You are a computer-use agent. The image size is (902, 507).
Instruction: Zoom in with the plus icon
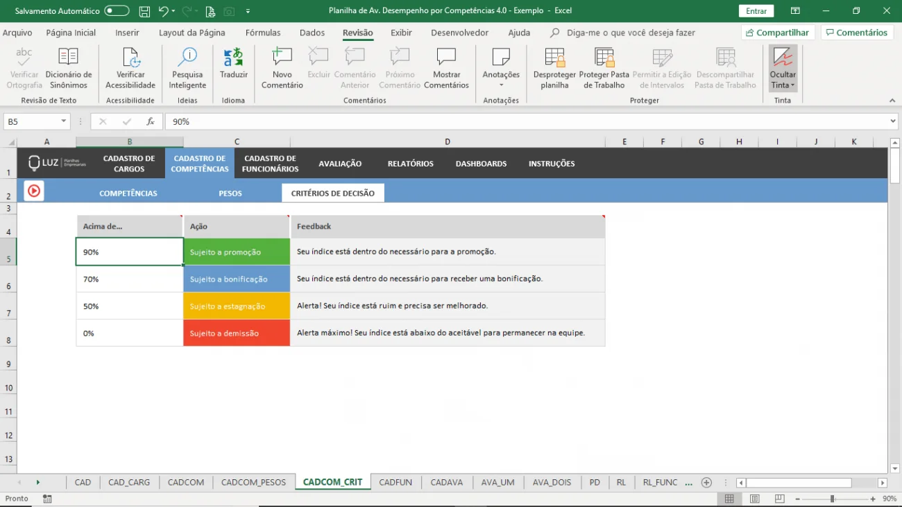coord(873,499)
